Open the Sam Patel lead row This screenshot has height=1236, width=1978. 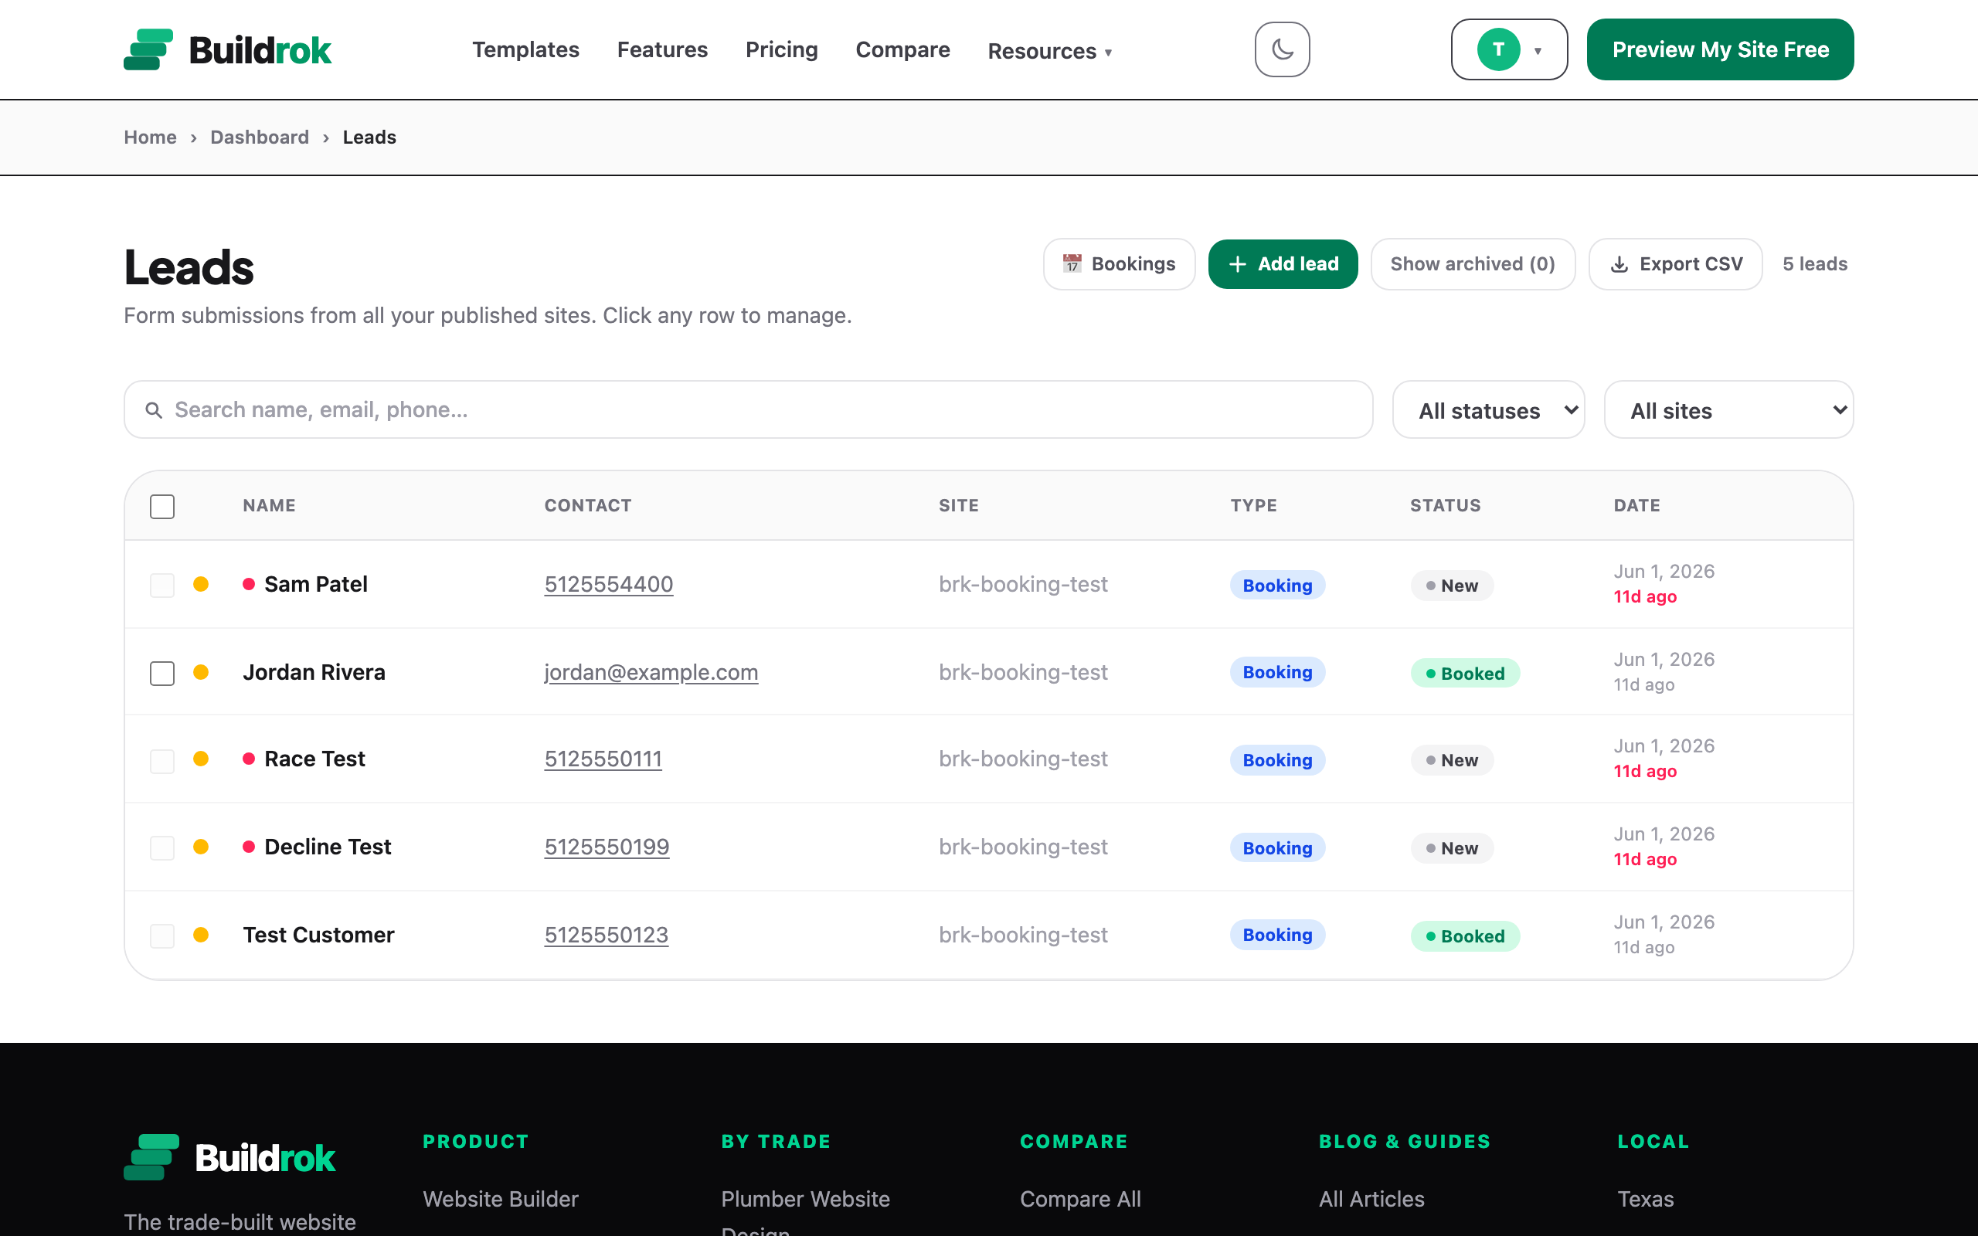click(x=989, y=584)
